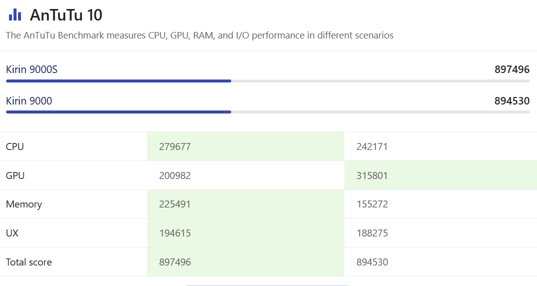Select the 897496 score beside Kirin 9000S name

coord(512,69)
